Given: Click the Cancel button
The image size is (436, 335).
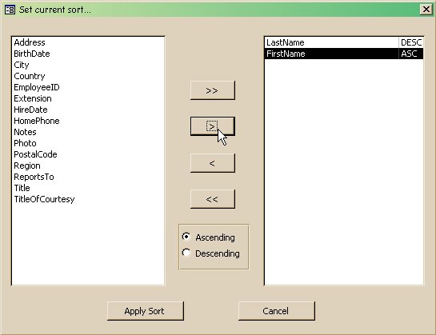Looking at the screenshot, I should coord(276,311).
